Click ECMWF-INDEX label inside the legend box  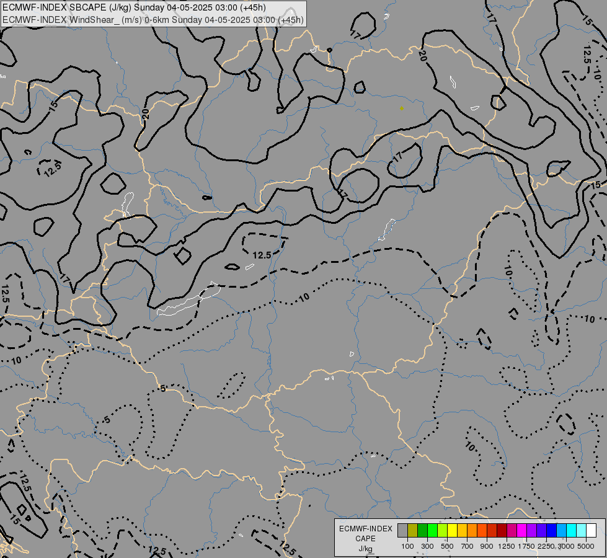(x=365, y=529)
